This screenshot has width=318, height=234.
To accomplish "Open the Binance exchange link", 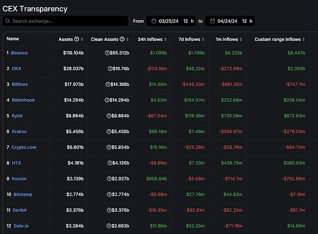I will (19, 53).
